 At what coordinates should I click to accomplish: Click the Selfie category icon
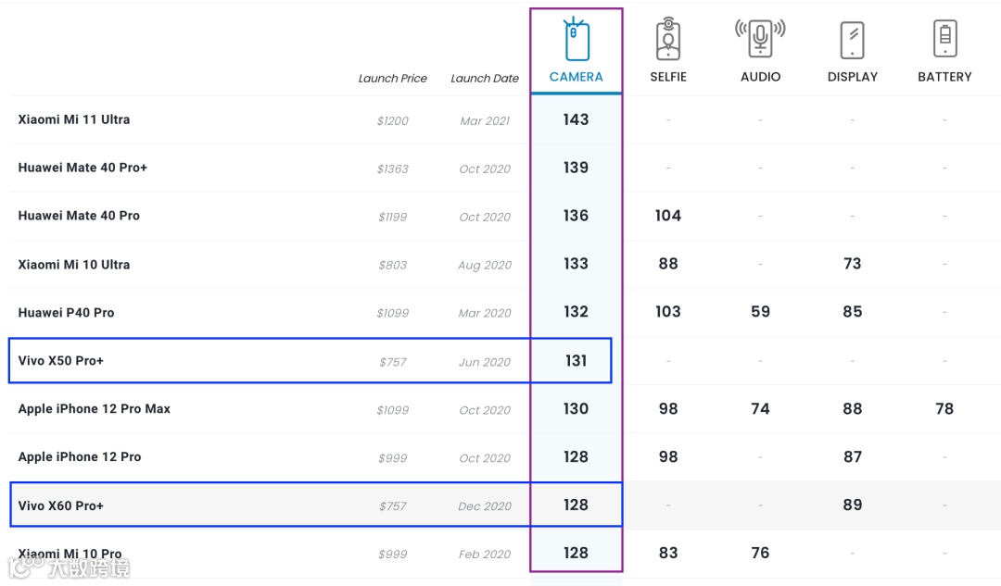tap(668, 39)
